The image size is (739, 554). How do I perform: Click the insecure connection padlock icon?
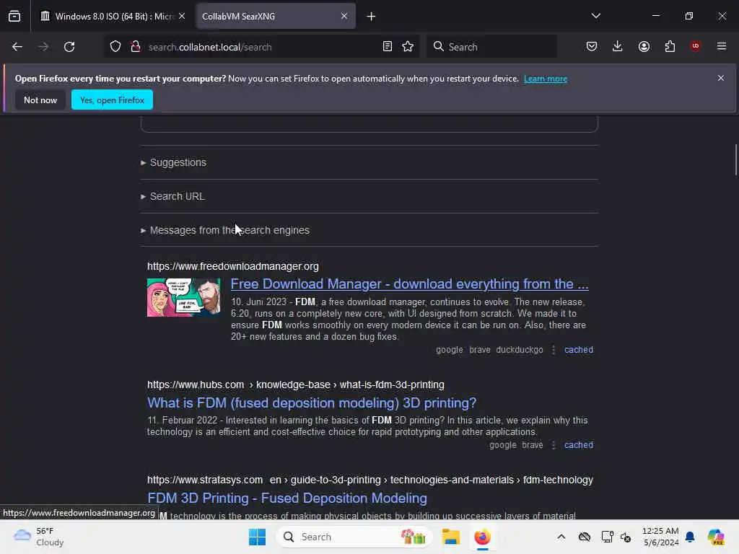(x=136, y=47)
